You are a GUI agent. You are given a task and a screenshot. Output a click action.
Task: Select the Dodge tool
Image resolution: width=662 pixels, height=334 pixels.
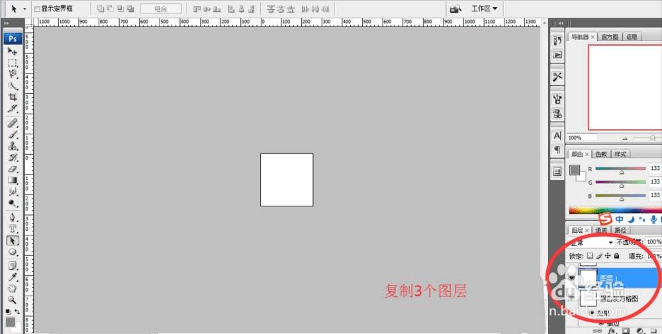[13, 203]
